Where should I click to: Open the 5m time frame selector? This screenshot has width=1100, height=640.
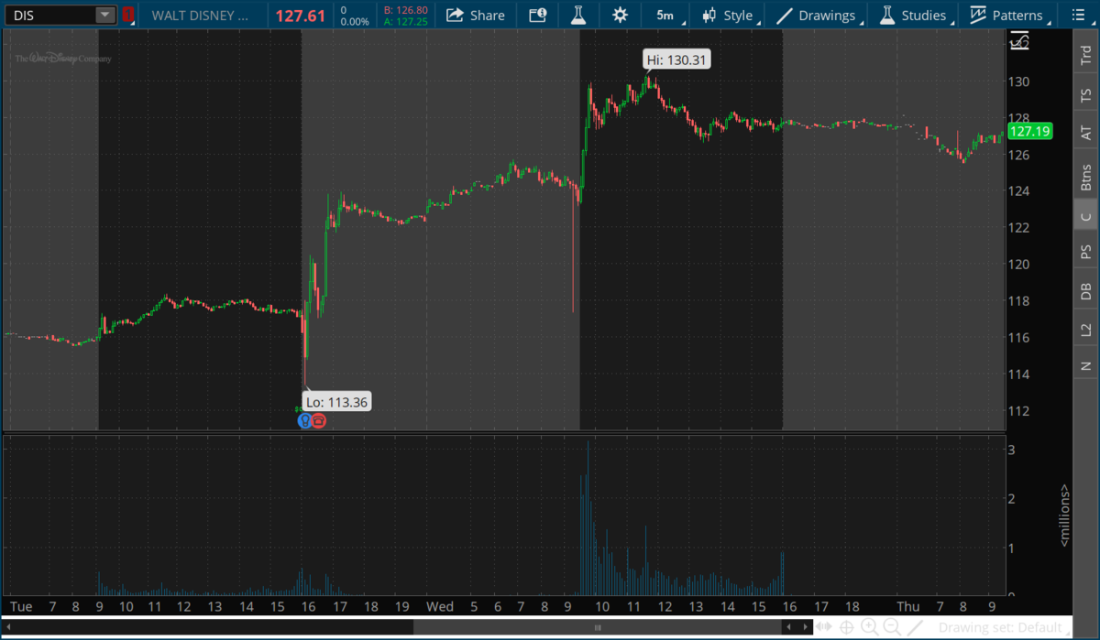pos(665,15)
